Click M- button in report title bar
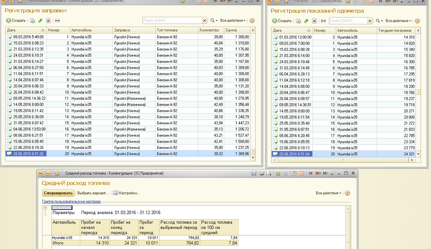431x249 pixels. point(326,173)
